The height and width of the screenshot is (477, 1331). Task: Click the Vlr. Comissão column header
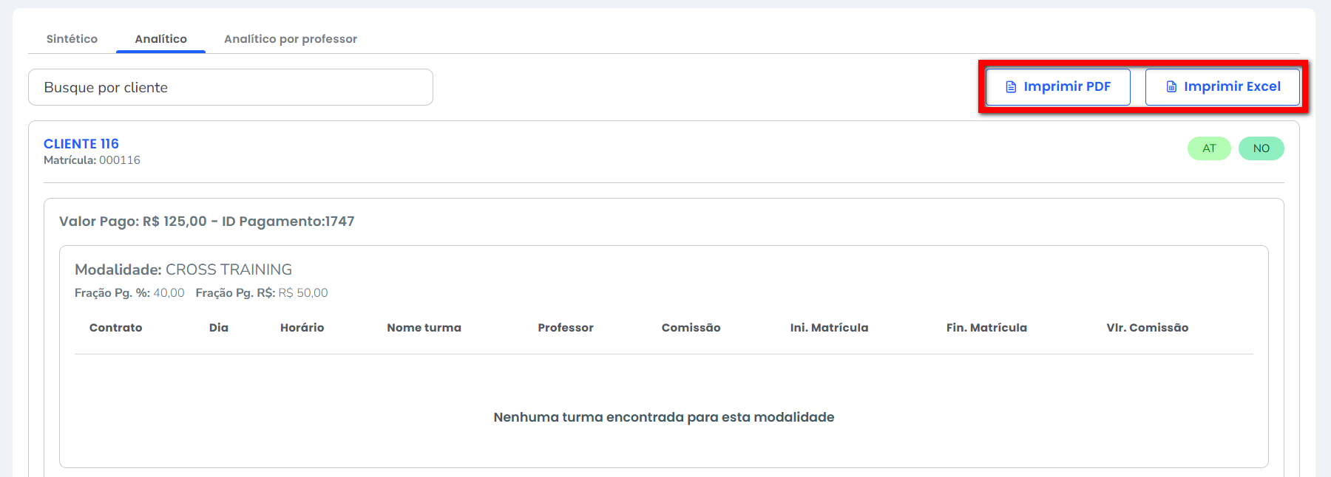coord(1147,328)
